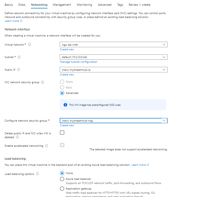Open the Virtual network dropdown
This screenshot has width=198, height=197.
tap(113, 44)
